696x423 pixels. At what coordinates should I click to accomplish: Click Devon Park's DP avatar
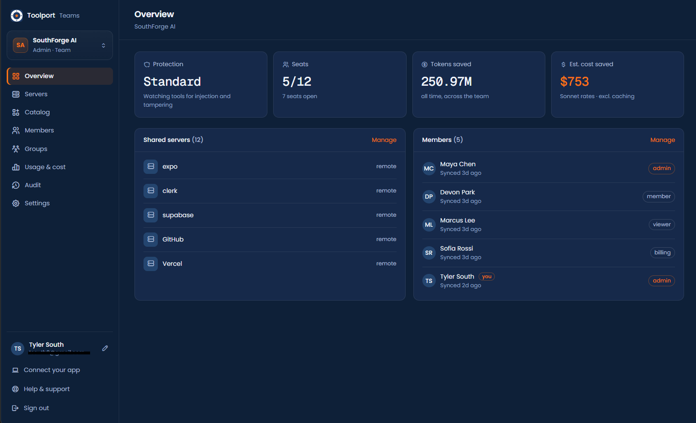[x=429, y=197]
